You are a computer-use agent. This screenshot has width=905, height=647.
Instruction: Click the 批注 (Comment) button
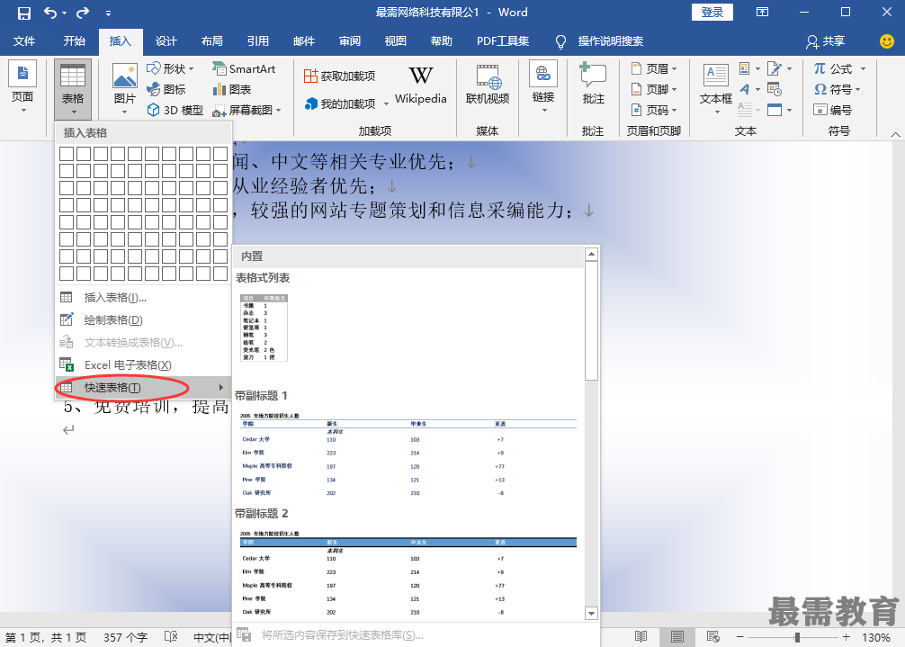594,84
